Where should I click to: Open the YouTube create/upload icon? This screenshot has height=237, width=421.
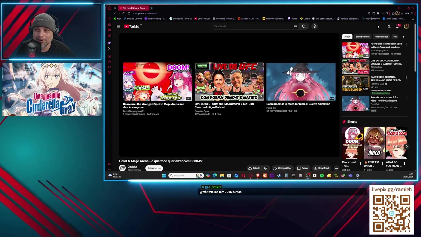(x=389, y=26)
